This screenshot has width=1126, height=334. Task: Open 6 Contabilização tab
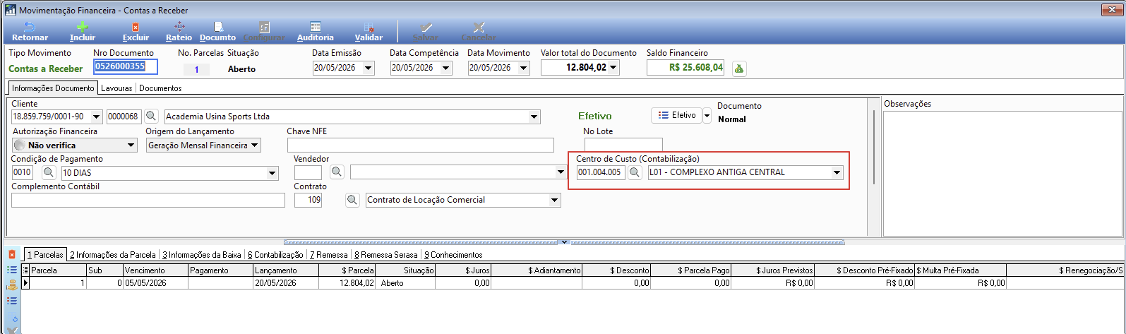(x=275, y=255)
